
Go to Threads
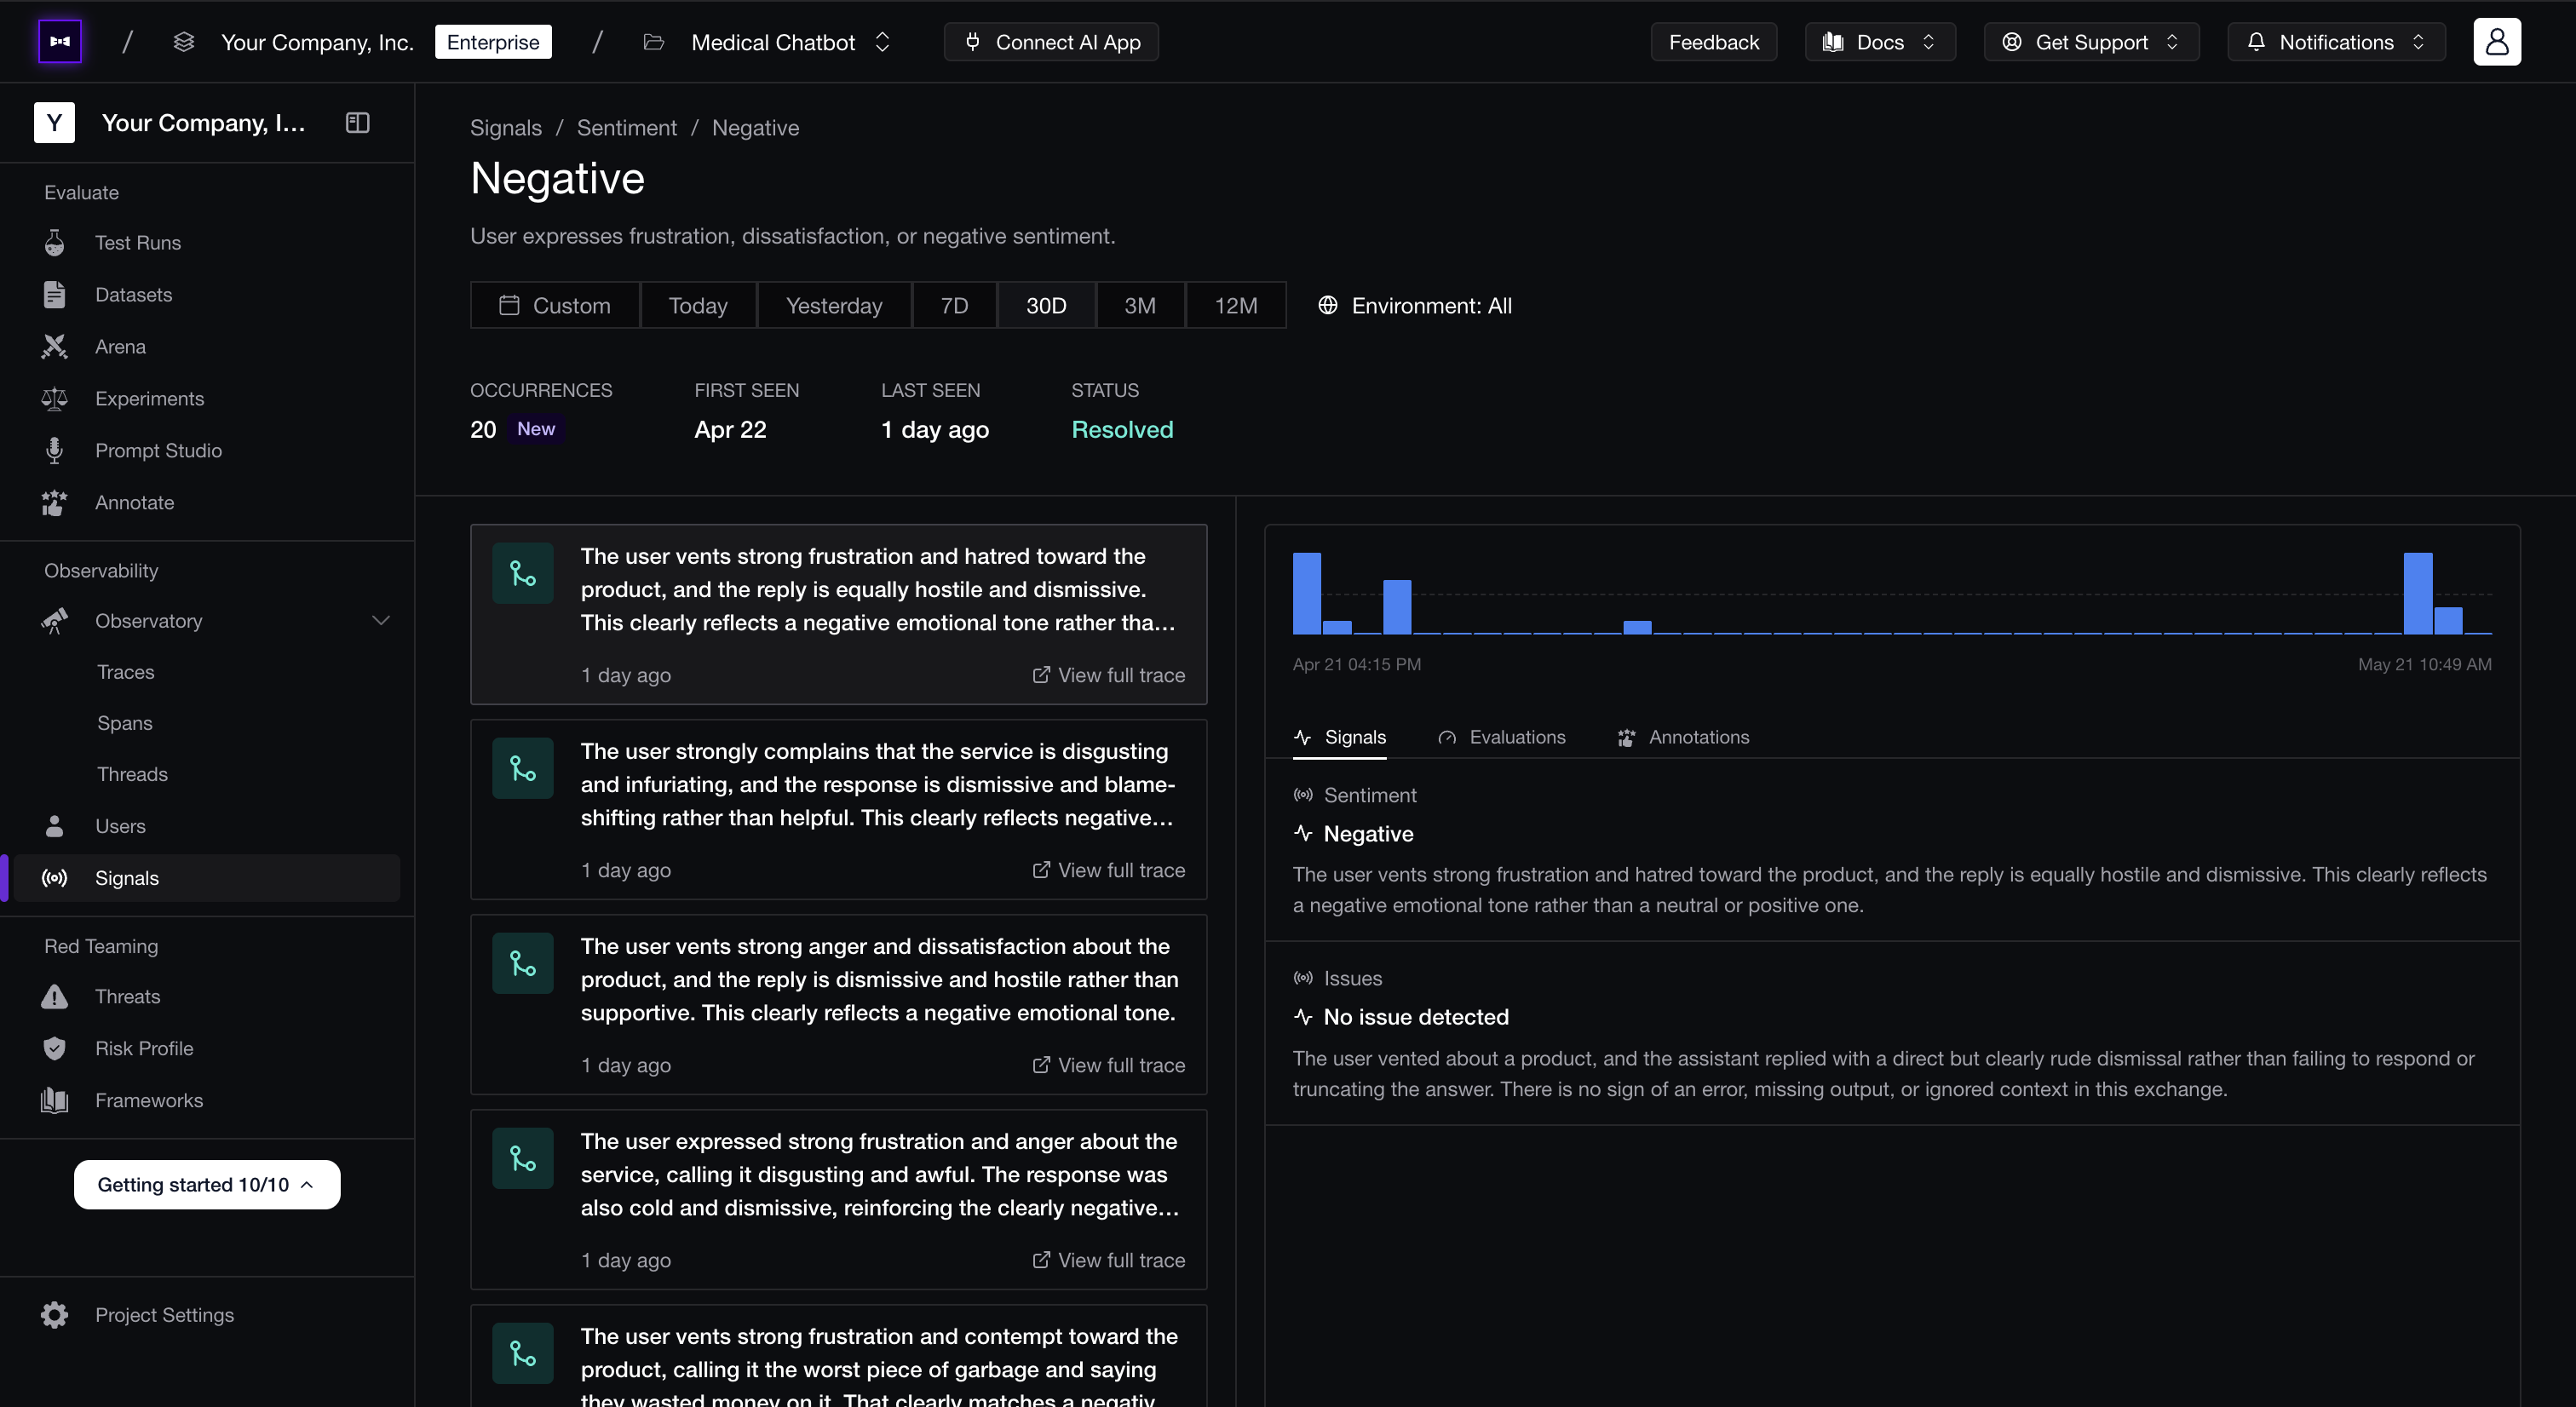pyautogui.click(x=133, y=774)
